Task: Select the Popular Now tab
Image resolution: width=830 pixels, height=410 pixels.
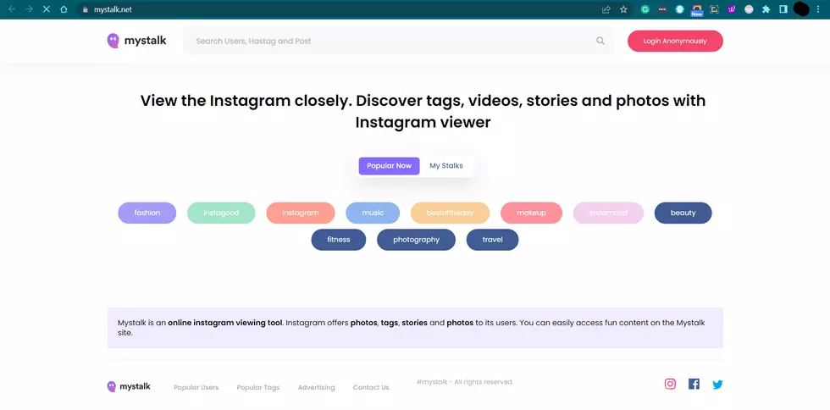Action: point(389,166)
